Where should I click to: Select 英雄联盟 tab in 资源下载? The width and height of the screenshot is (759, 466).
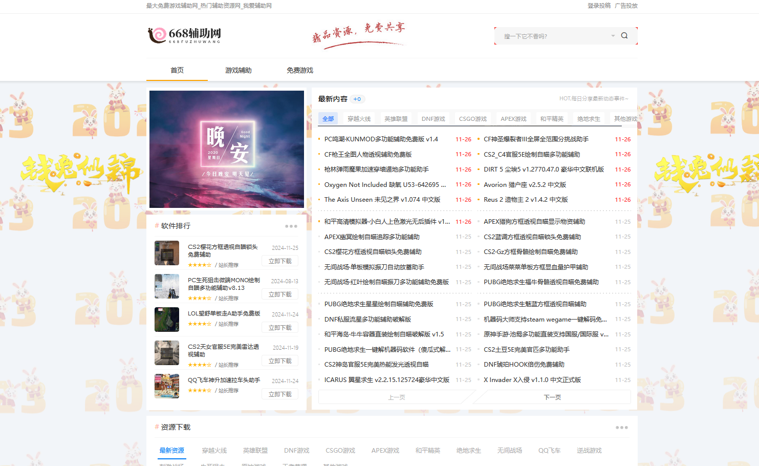click(255, 451)
